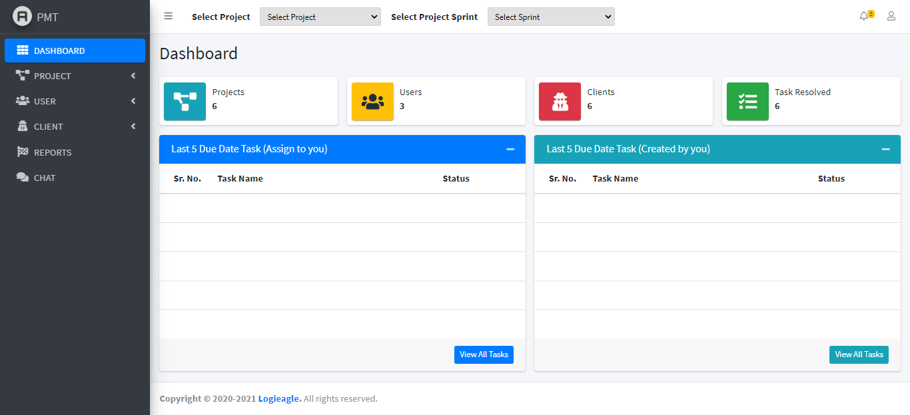Click the teal Projects card icon
Screen dimensions: 910x415
(185, 102)
